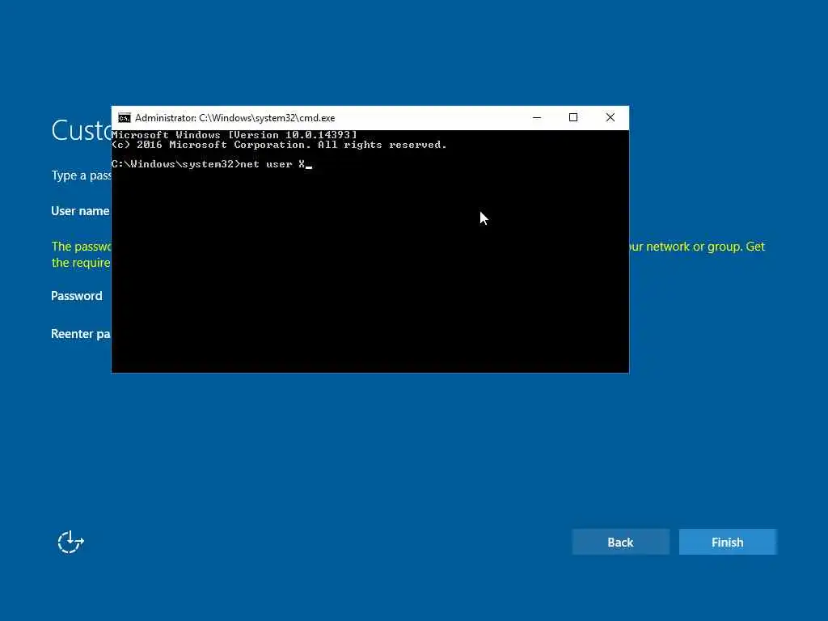Click the 'Microsoft Windows [Version 10.0.14393]' line
This screenshot has width=828, height=621.
point(234,135)
